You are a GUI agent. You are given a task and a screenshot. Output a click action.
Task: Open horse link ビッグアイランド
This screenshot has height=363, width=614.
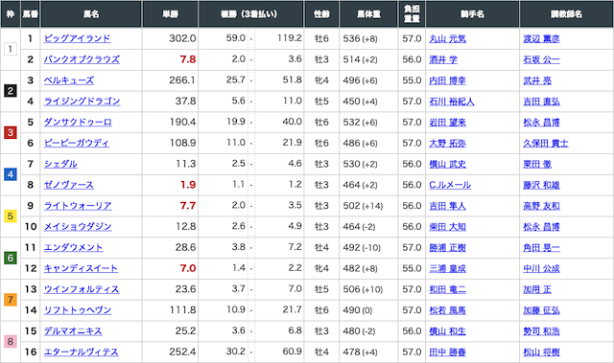(77, 38)
